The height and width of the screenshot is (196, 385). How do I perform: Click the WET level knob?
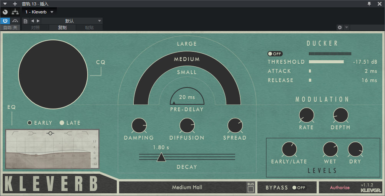(330, 149)
